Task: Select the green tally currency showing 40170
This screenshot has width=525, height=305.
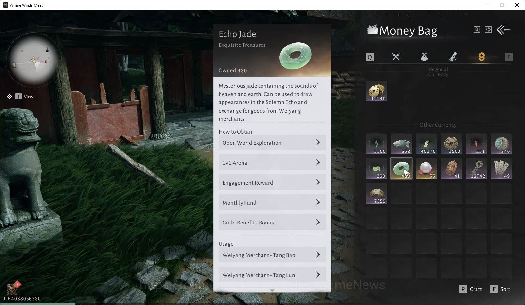Action: click(426, 144)
